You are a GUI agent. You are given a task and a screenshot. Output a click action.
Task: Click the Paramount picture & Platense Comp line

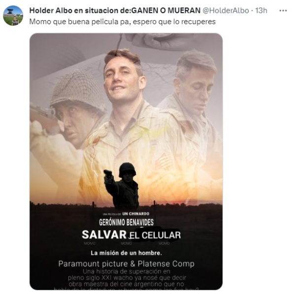126,264
